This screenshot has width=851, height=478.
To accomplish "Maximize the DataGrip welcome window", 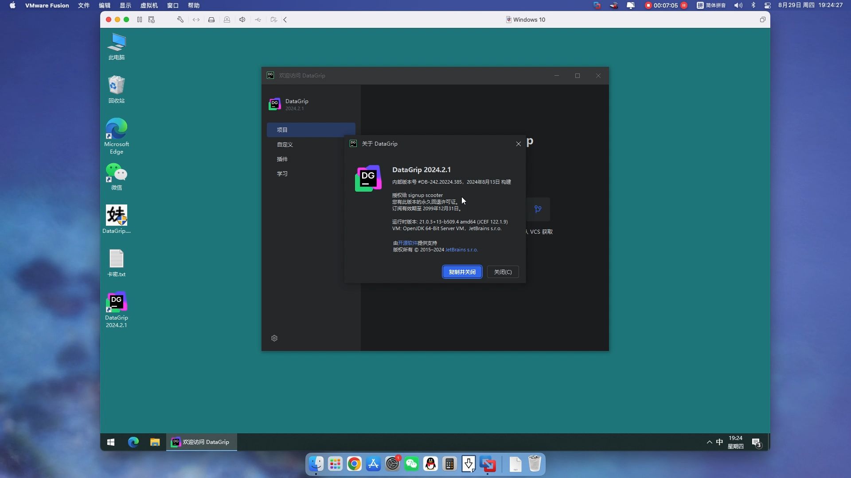I will (577, 76).
